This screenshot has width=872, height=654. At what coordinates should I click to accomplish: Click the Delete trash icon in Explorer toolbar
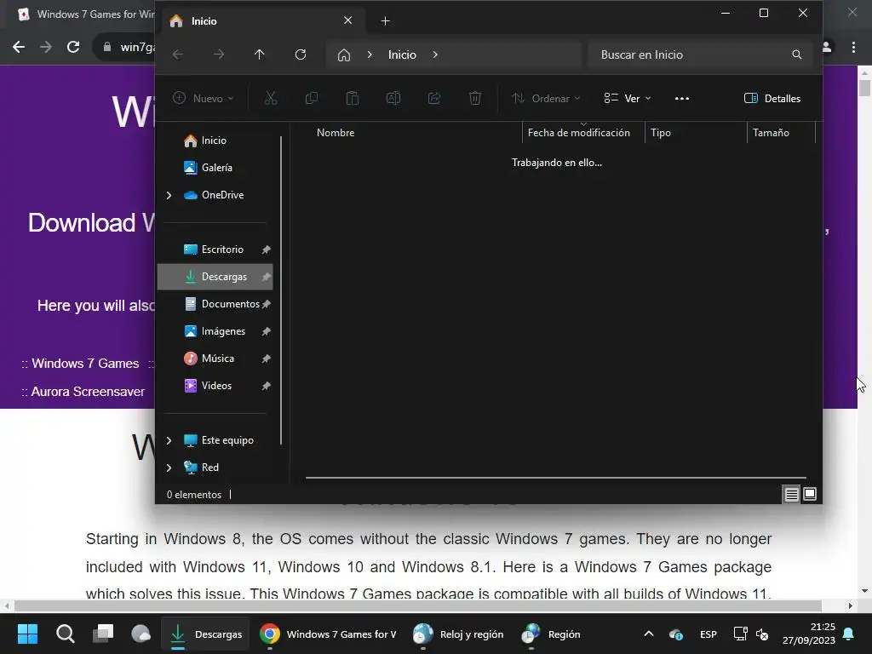[475, 99]
